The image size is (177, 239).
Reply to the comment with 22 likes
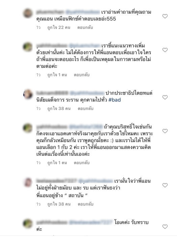[x=85, y=28]
